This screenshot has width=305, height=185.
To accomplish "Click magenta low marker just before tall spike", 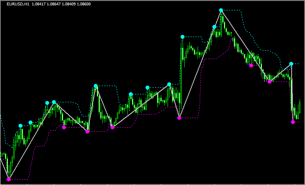I will pos(179,118).
